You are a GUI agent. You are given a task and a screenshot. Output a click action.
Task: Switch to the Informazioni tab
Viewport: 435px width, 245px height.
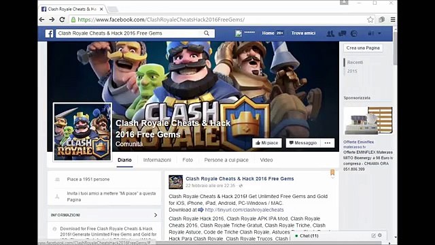tap(157, 160)
